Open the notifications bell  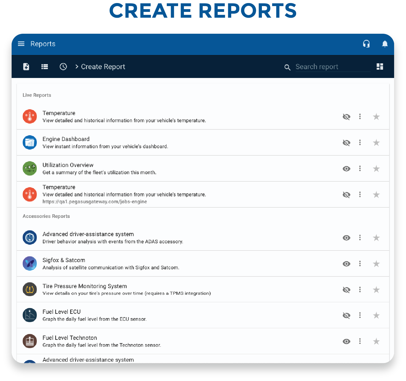(385, 44)
